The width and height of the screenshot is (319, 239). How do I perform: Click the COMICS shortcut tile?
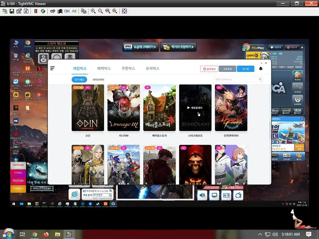coord(18,188)
